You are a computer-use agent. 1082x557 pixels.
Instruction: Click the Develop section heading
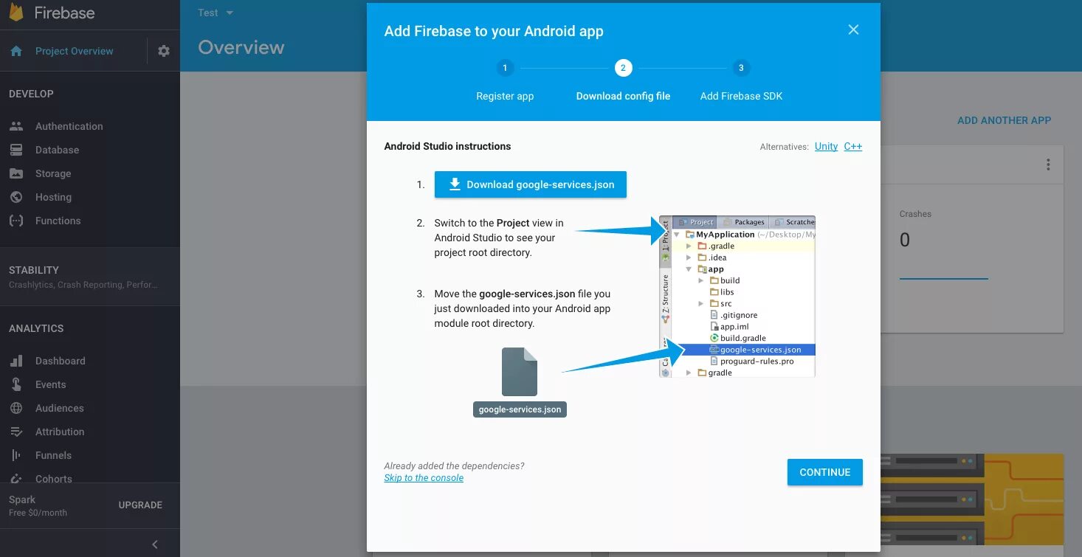(31, 94)
